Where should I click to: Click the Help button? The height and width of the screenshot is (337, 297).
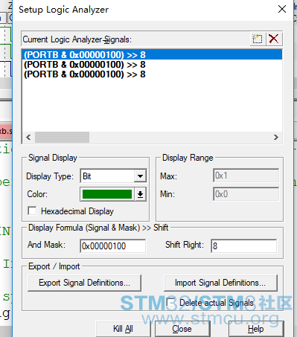pos(256,329)
